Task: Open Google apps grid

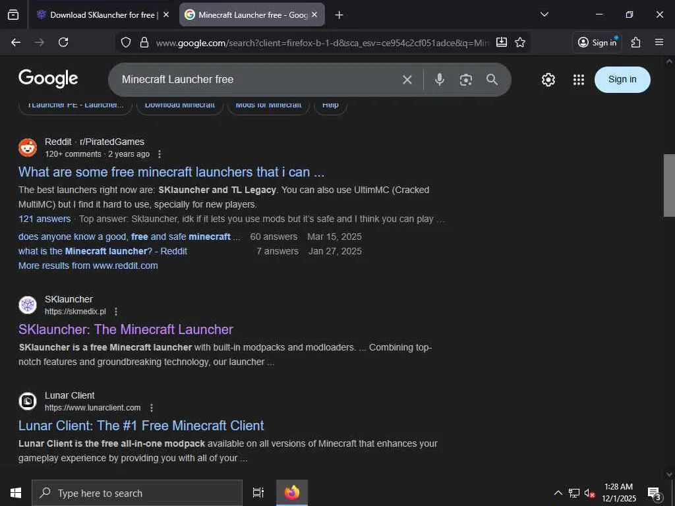Action: point(579,80)
